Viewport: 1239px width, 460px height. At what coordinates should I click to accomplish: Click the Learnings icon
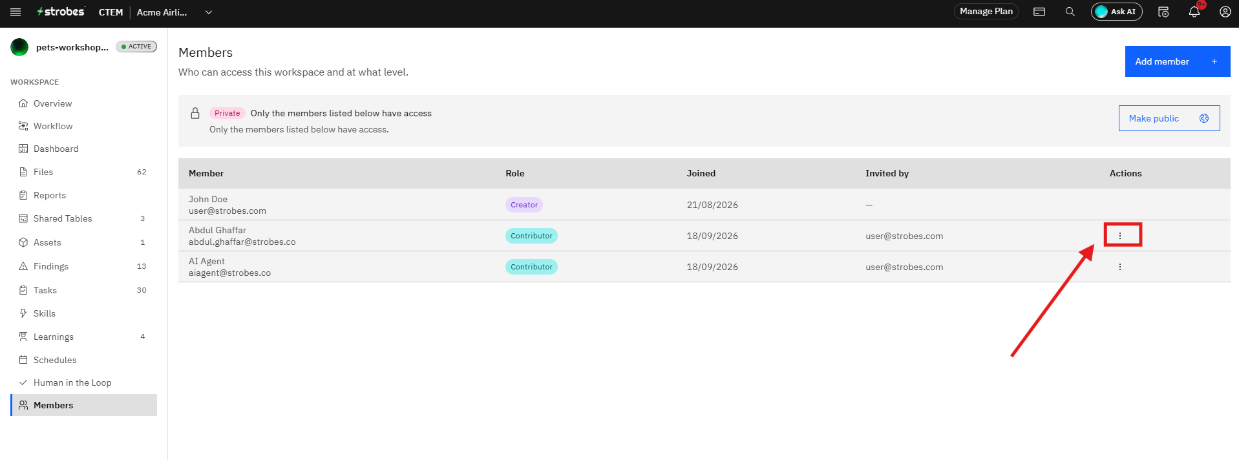[x=23, y=337]
